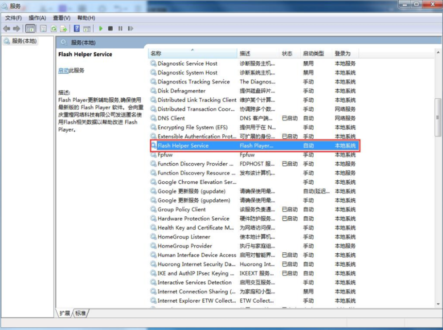Open the 操作(A) menu
Viewport: 443px width, 330px height.
[37, 18]
